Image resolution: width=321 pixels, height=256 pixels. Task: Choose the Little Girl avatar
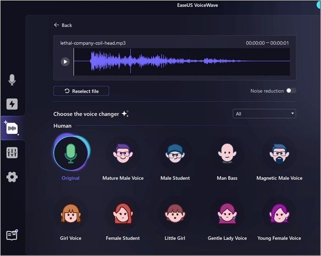point(175,214)
